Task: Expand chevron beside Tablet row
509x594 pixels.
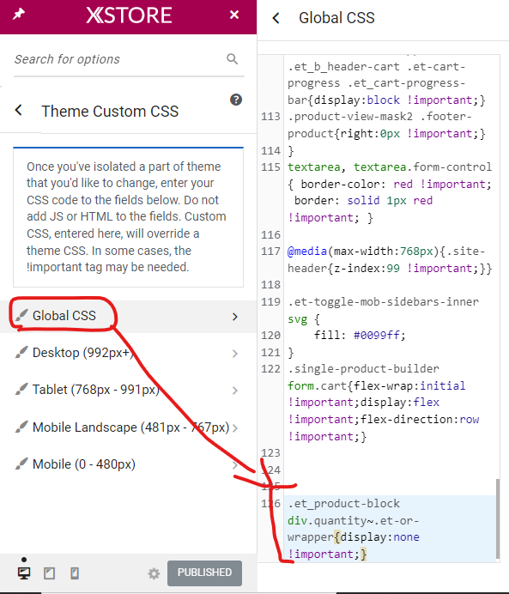Action: pos(235,391)
